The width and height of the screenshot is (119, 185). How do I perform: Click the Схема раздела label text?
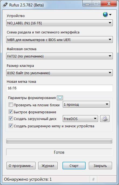pos(43,32)
